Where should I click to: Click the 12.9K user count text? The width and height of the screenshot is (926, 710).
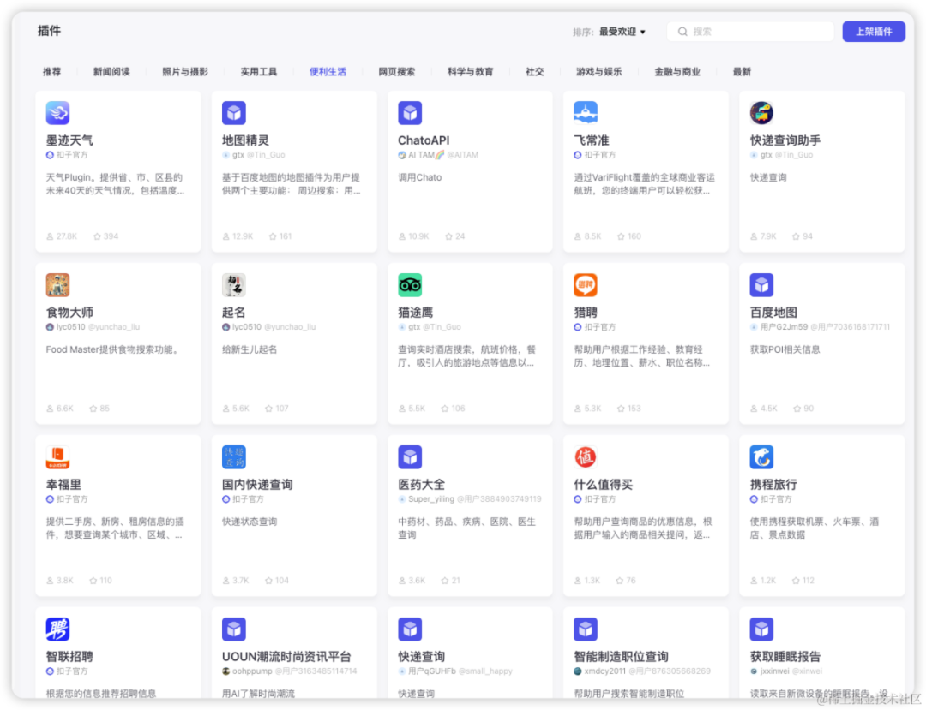pos(243,236)
